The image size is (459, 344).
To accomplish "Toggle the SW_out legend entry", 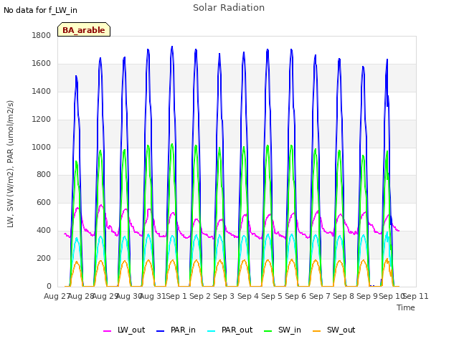I will coord(334,330).
